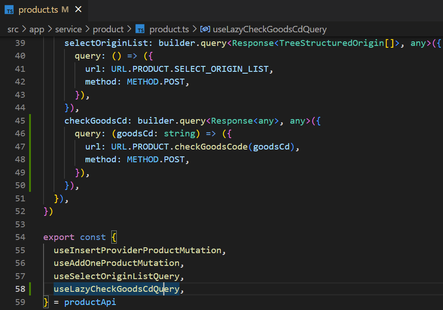Place cursor on selectOriginList
This screenshot has width=443, height=310.
pos(106,43)
